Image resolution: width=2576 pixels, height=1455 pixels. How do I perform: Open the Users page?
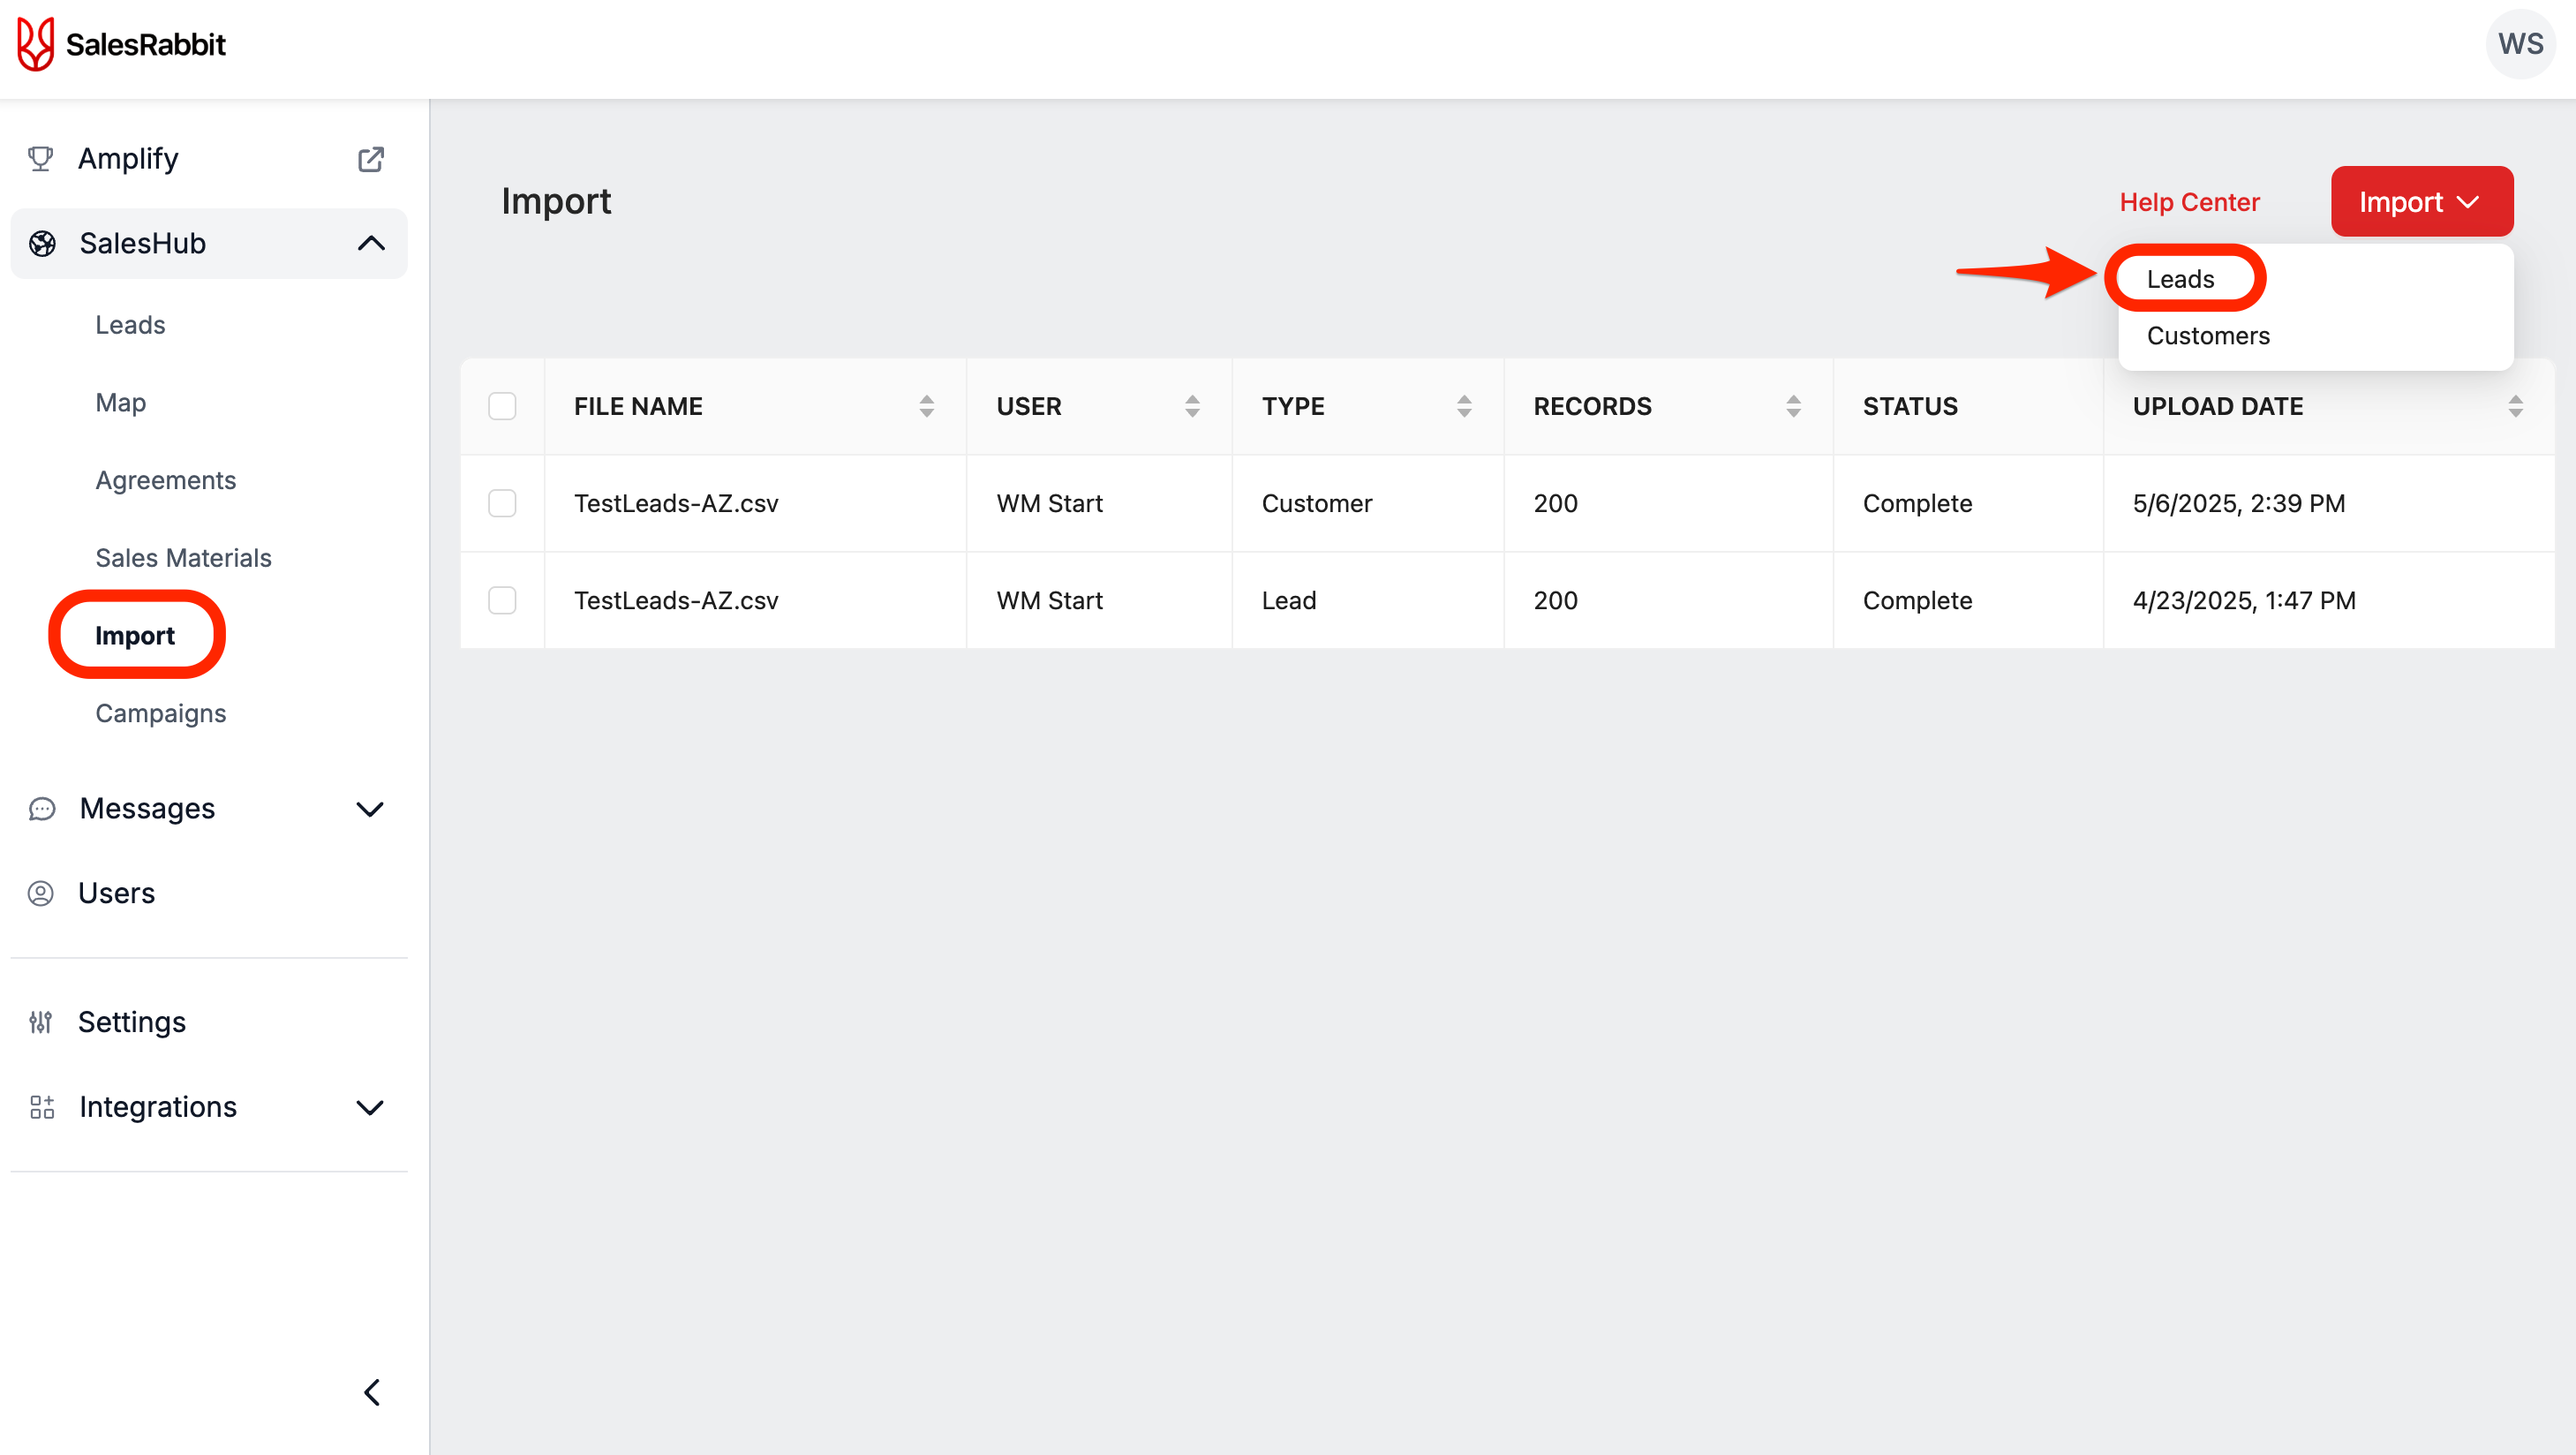click(x=116, y=893)
